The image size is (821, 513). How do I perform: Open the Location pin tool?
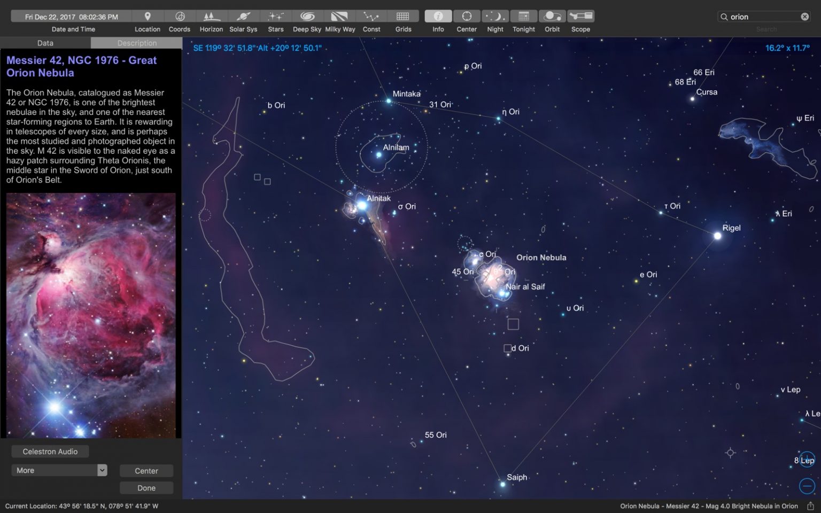(x=148, y=17)
